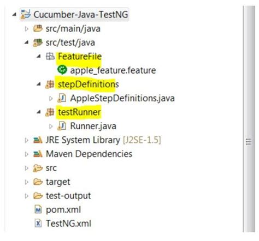This screenshot has width=259, height=241.
Task: Click the Maven icon next to pom.xml
Action: (x=38, y=210)
